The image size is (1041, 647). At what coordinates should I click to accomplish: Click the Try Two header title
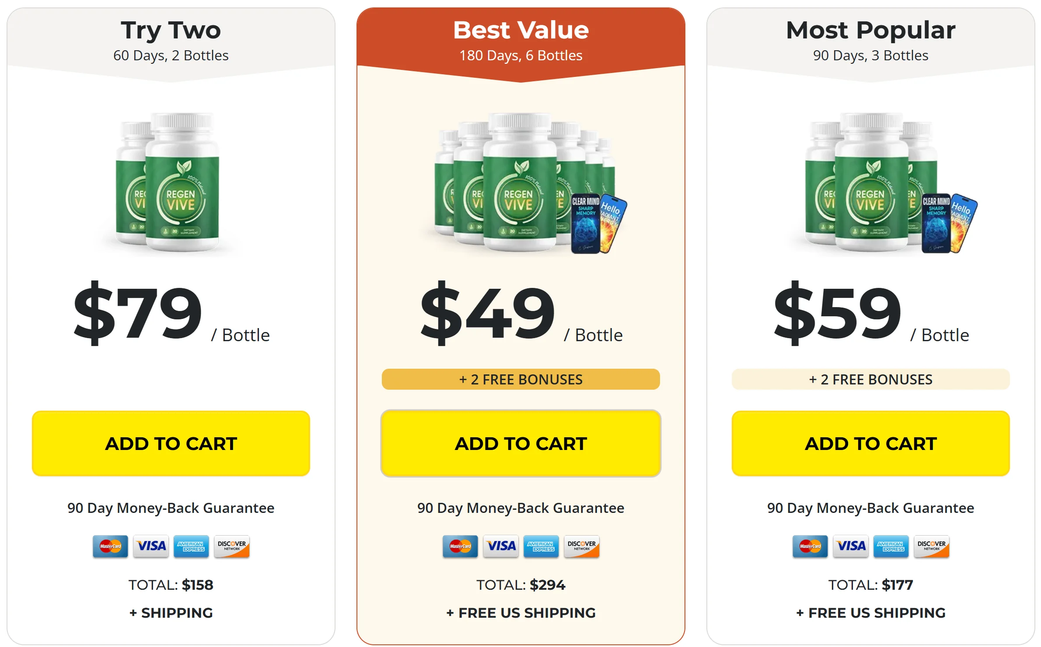[171, 30]
